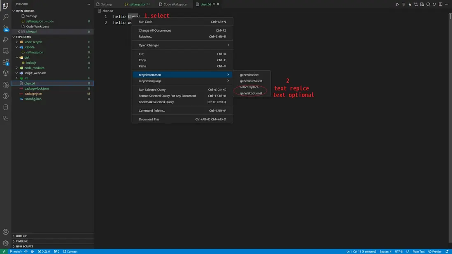Choose Command Palette... menu entry

pos(182,111)
